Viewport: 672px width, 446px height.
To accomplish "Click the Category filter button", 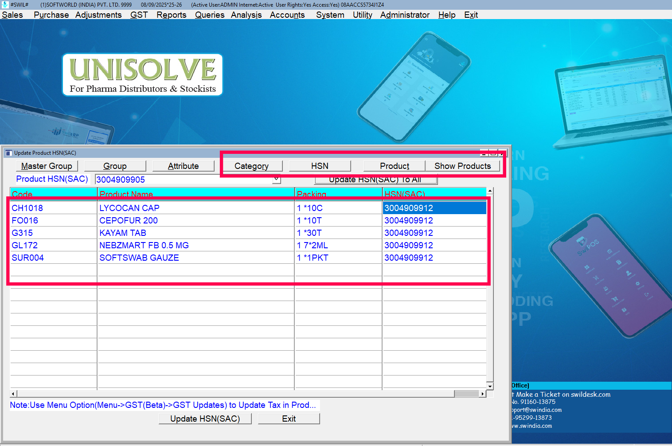I will coord(251,166).
